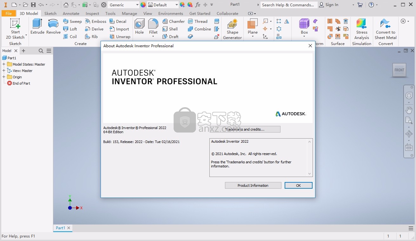This screenshot has height=241, width=416.
Task: Open the Shape Generator
Action: [232, 29]
